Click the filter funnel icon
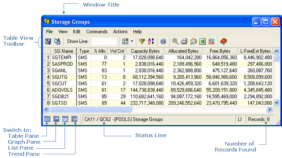This screenshot has width=282, height=158. (142, 41)
